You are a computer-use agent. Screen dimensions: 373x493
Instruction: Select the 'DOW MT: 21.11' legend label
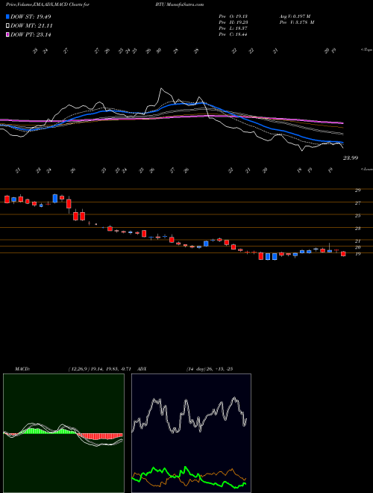(31, 26)
